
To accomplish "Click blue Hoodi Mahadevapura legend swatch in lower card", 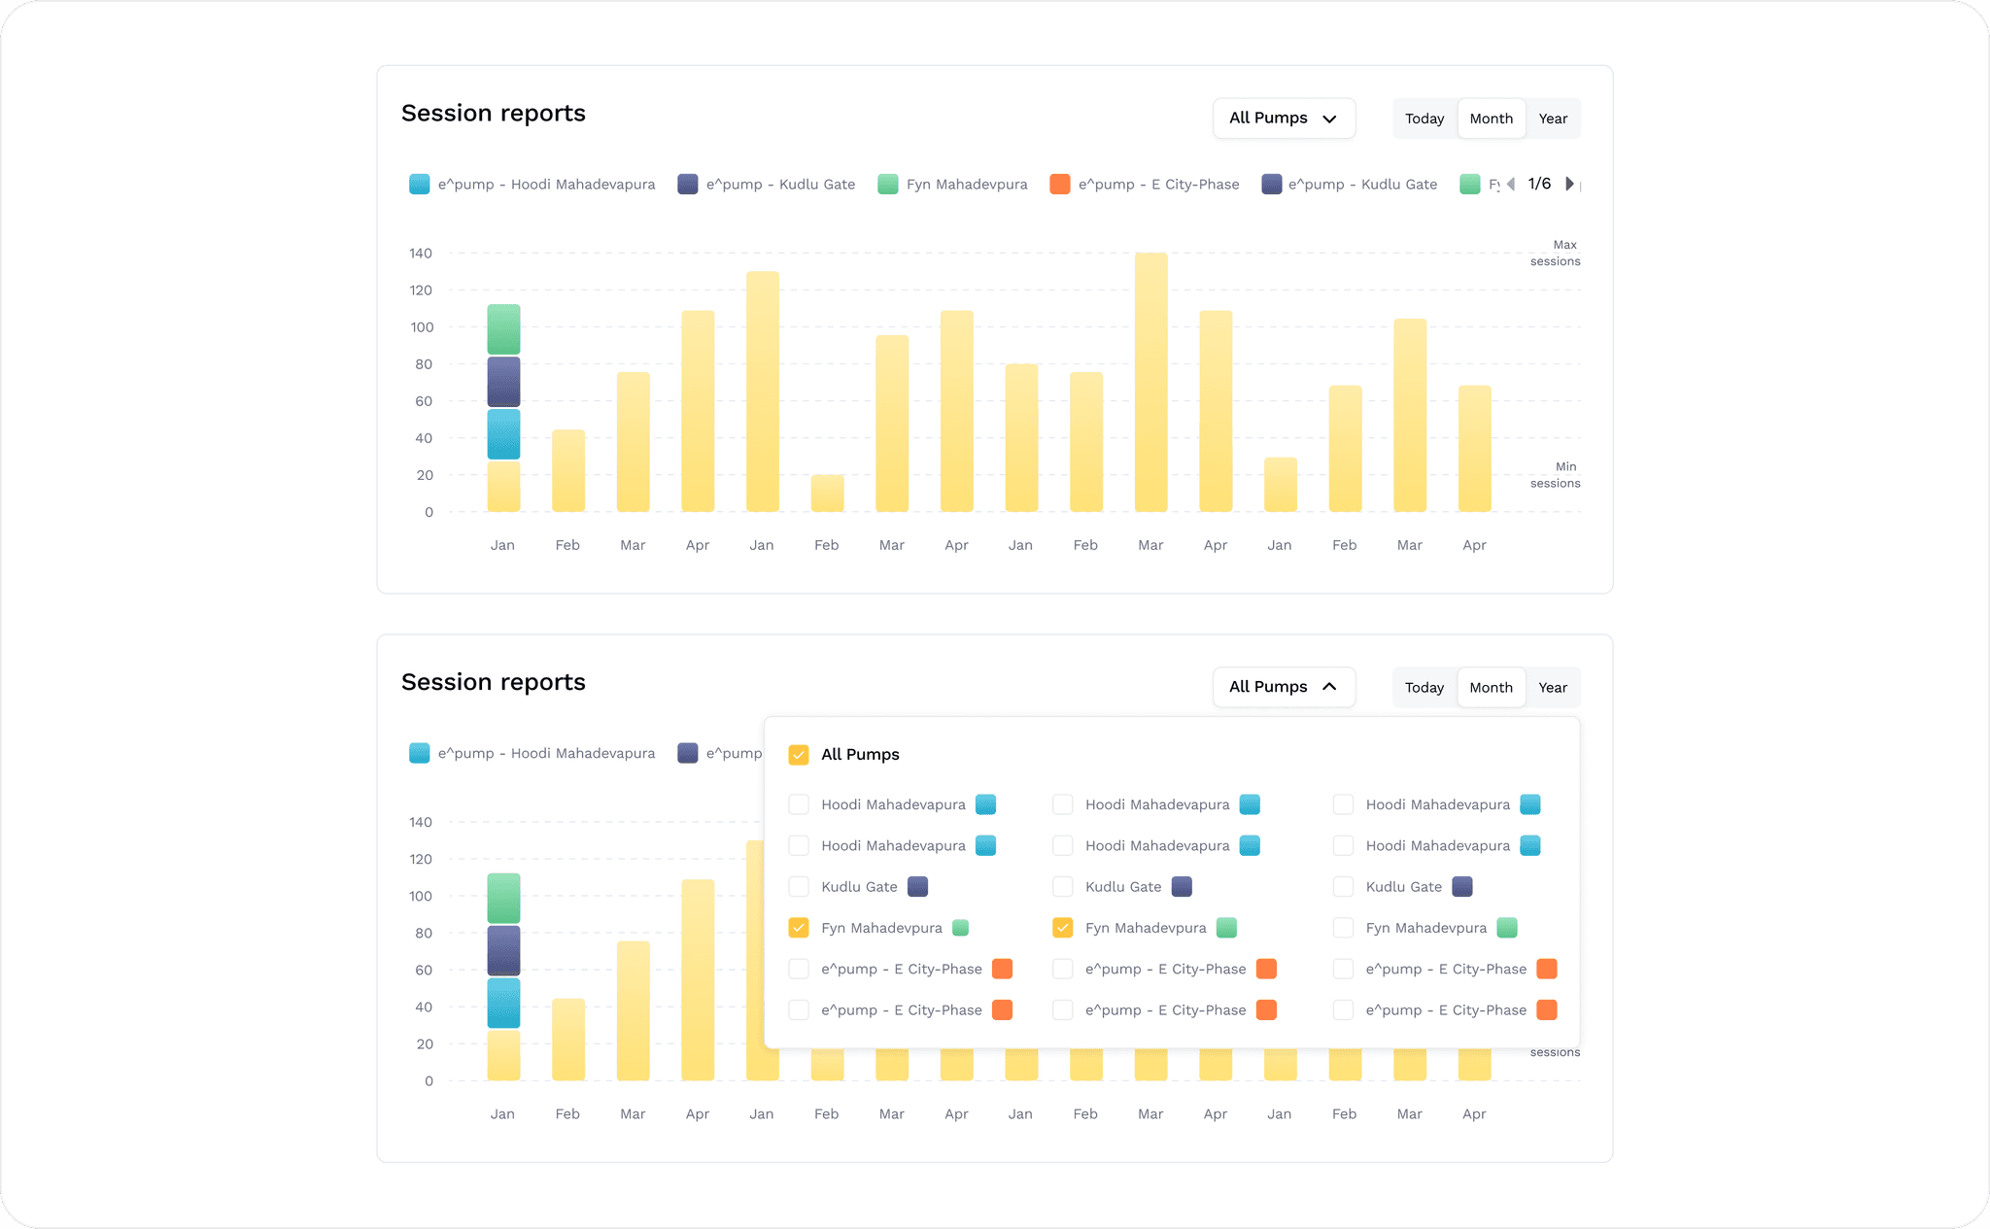I will 420,753.
